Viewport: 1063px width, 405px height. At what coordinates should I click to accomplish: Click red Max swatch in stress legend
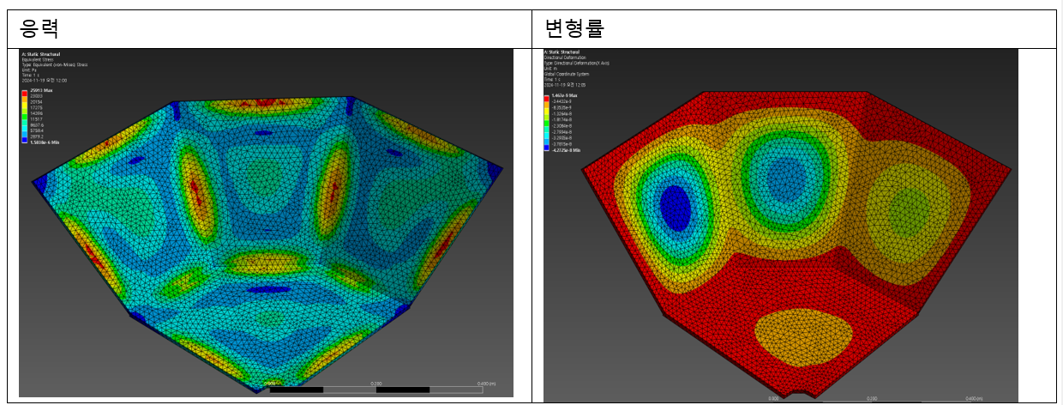click(25, 92)
